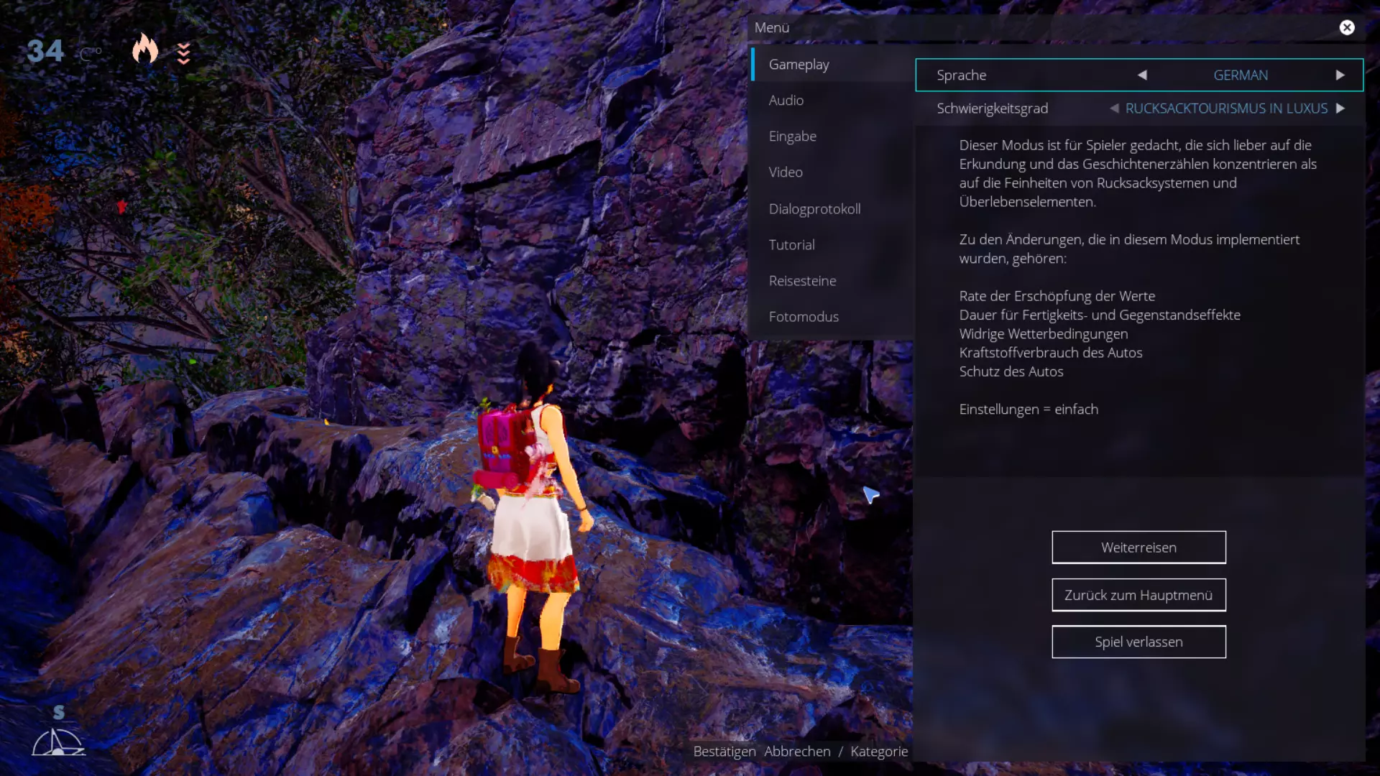This screenshot has height=776, width=1380.
Task: Click the temperature reading 34
Action: (x=45, y=51)
